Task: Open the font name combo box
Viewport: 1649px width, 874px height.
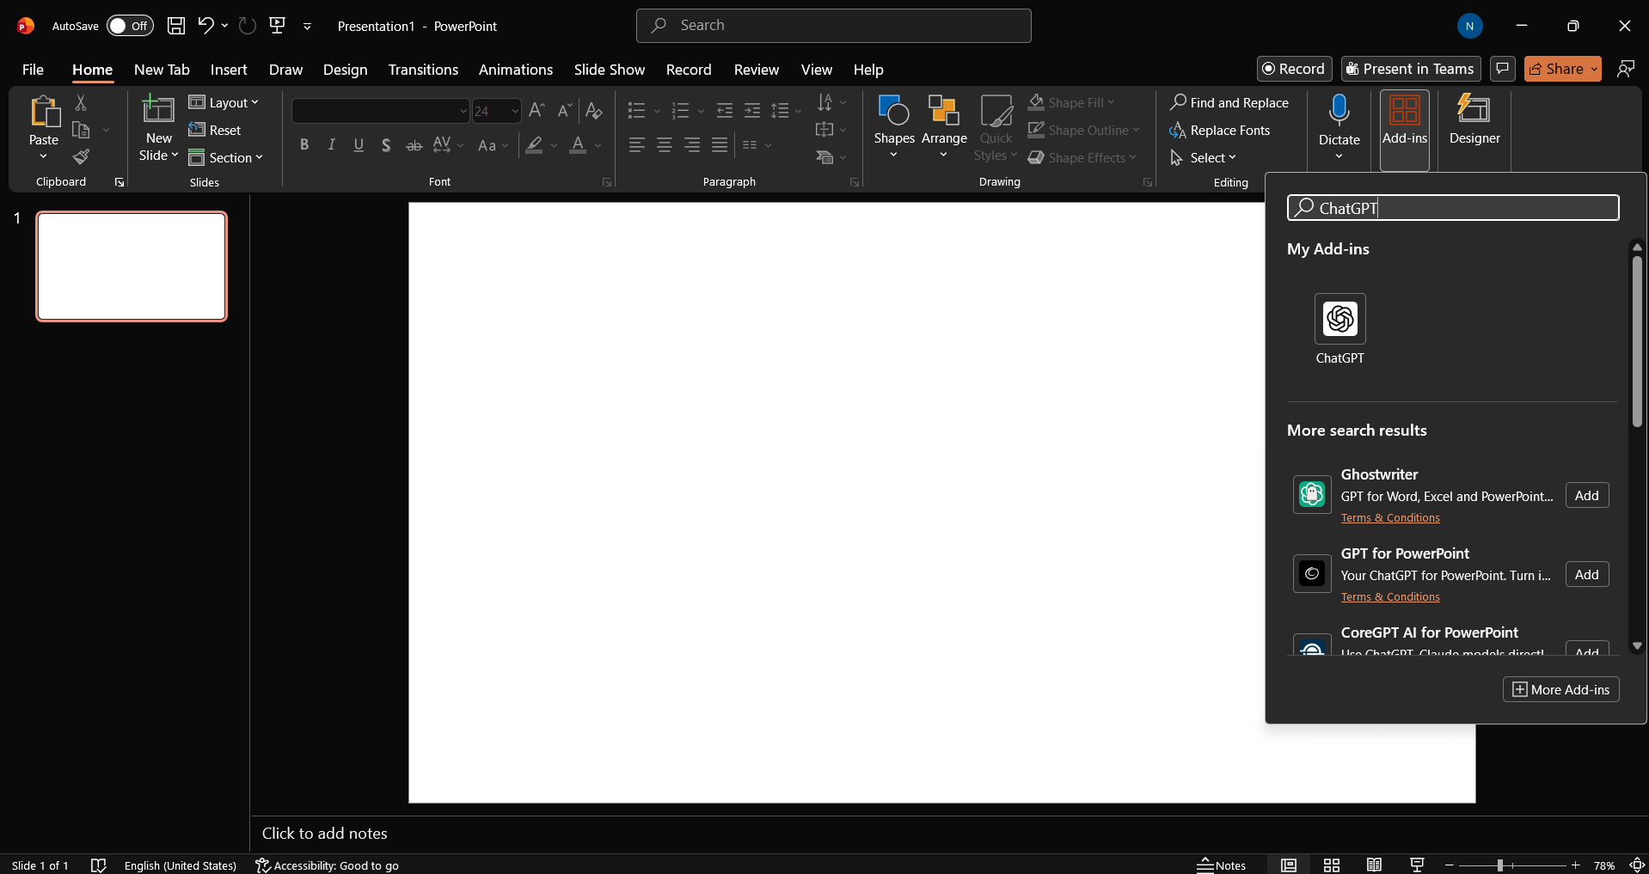Action: [x=380, y=111]
